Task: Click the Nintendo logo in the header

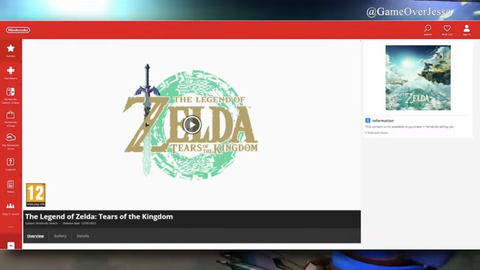Action: pyautogui.click(x=18, y=30)
